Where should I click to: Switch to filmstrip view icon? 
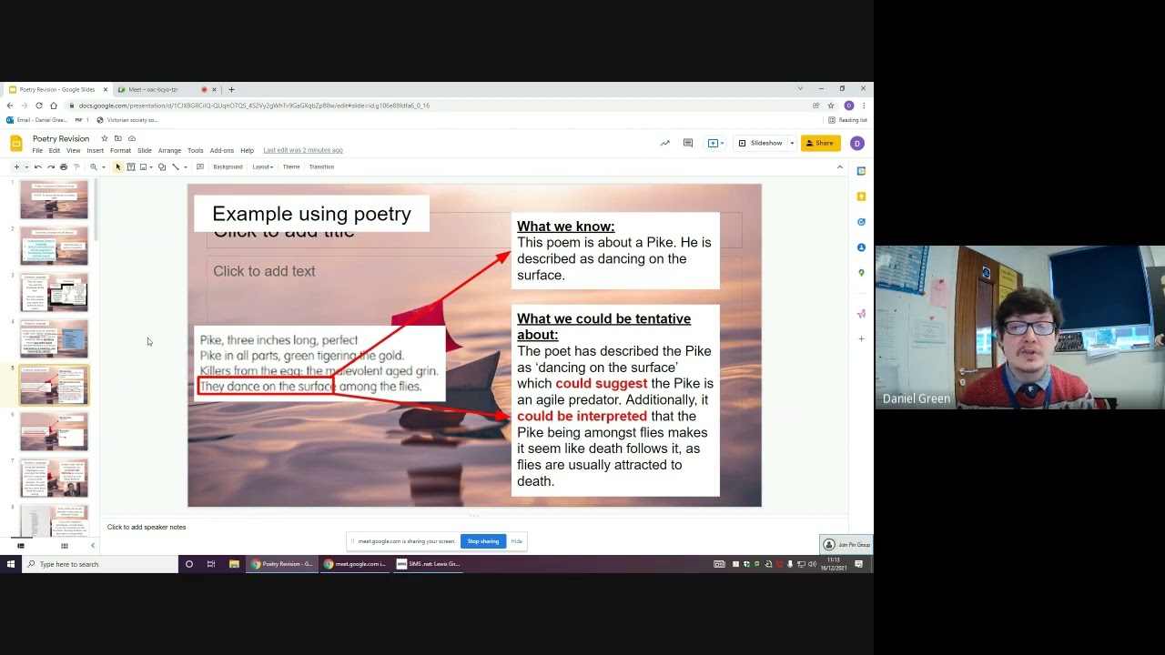tap(21, 546)
